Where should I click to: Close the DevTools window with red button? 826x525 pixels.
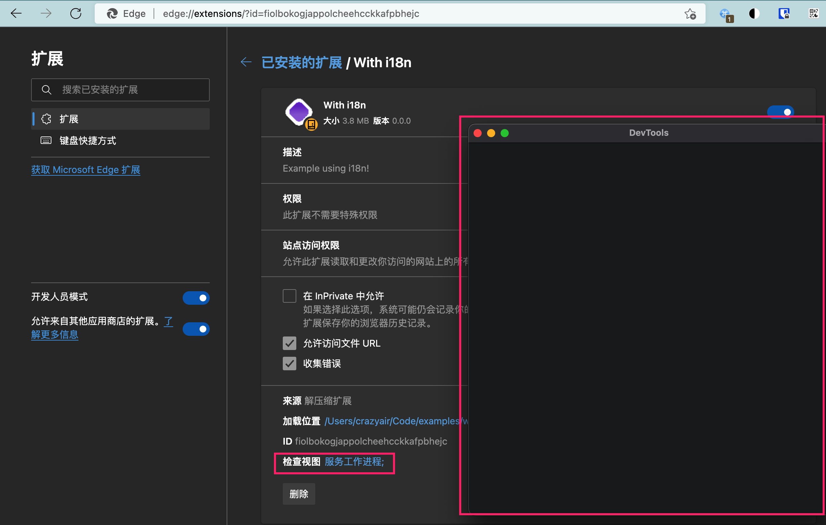point(478,133)
